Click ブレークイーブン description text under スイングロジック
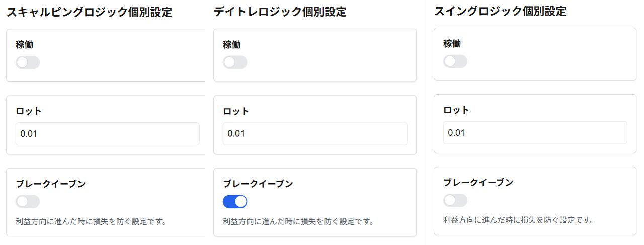 (519, 220)
